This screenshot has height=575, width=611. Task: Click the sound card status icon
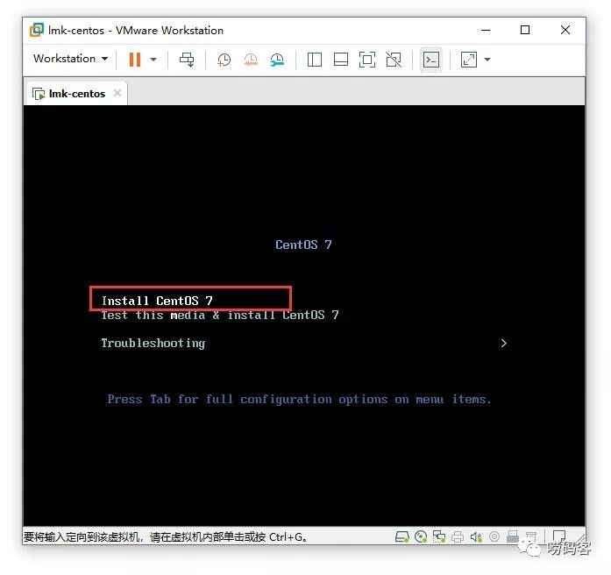tap(476, 537)
